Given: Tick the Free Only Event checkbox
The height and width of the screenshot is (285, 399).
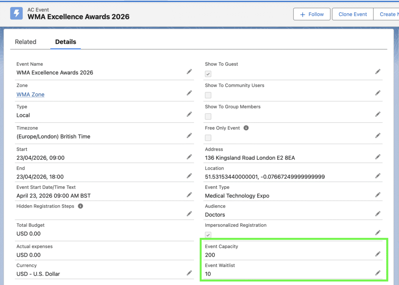Looking at the screenshot, I should click(208, 138).
